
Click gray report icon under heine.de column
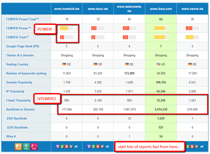click(x=196, y=147)
